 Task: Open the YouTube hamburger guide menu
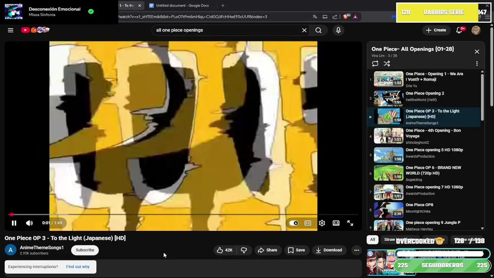[x=10, y=30]
